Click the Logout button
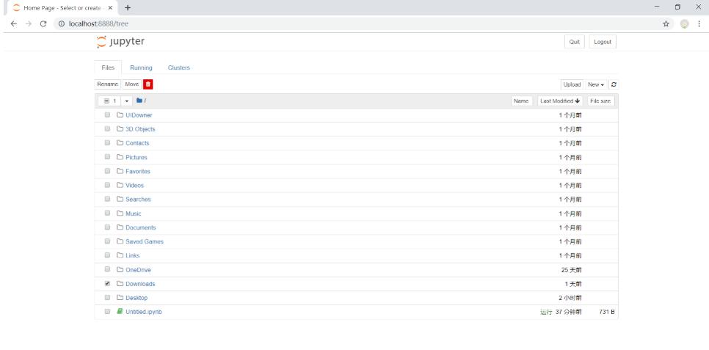 pos(603,42)
